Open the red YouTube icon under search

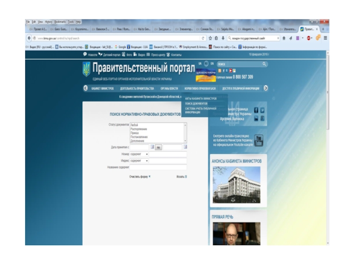click(231, 71)
